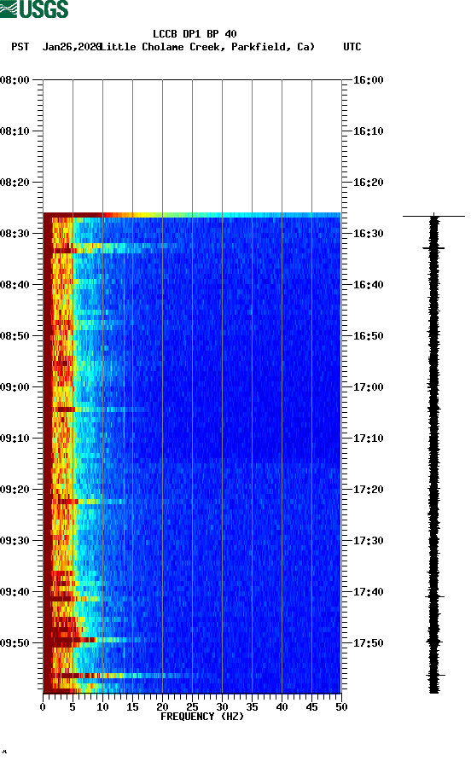
Task: Click the 17:00 UTC time label
Action: (x=368, y=386)
